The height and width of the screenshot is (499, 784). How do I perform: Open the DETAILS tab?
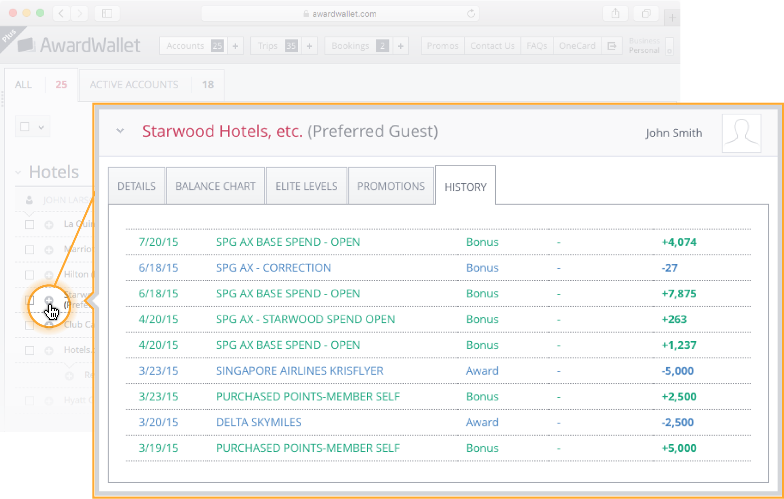coord(137,186)
